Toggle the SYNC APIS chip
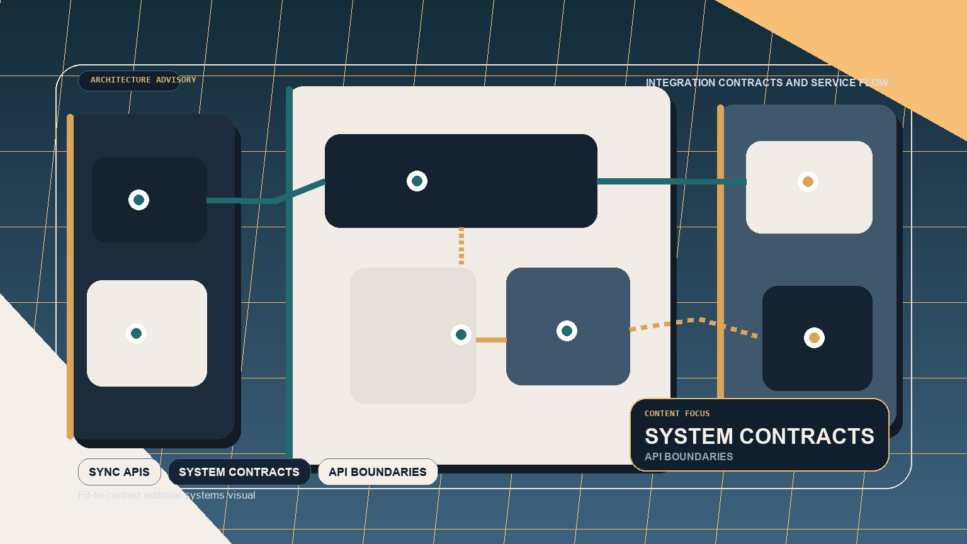The height and width of the screenshot is (544, 967). pyautogui.click(x=119, y=472)
